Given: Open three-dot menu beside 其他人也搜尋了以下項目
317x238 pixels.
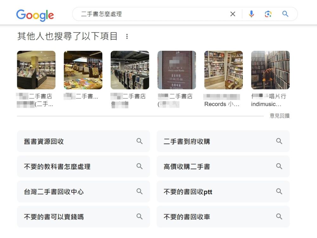Looking at the screenshot, I should pyautogui.click(x=127, y=36).
